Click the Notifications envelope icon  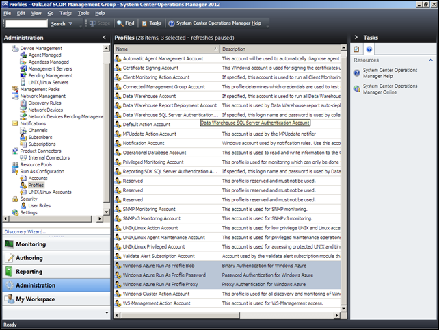coord(15,123)
